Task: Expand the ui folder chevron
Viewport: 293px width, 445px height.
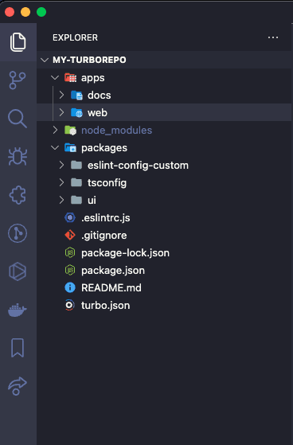Action: [x=61, y=201]
